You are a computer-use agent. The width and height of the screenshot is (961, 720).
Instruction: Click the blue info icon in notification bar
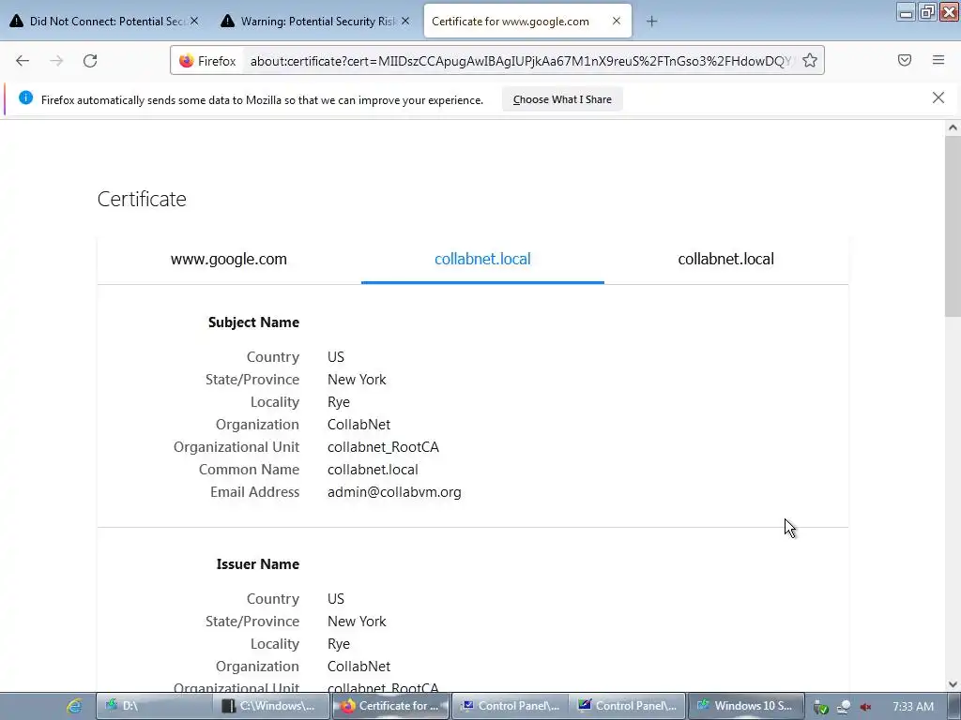click(x=25, y=97)
